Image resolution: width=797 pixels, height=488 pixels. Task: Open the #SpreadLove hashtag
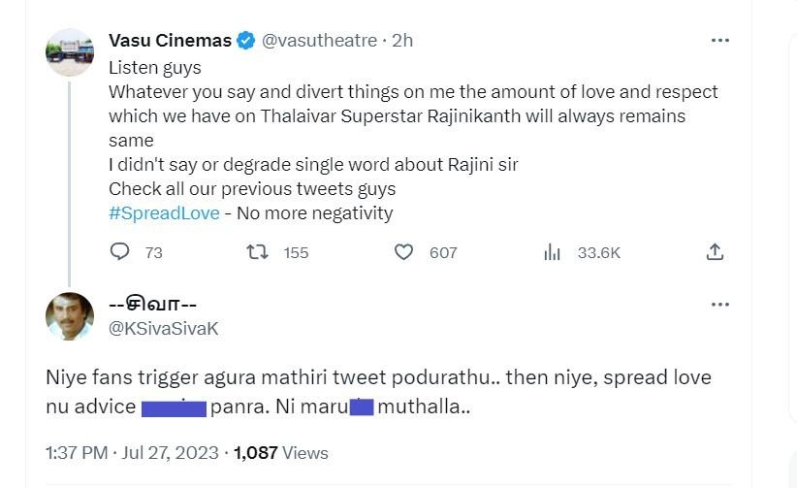click(164, 212)
